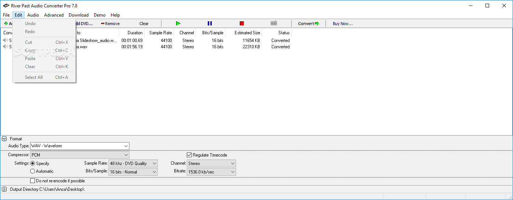Click the Sample Rate column header
This screenshot has width=513, height=200.
coord(159,33)
